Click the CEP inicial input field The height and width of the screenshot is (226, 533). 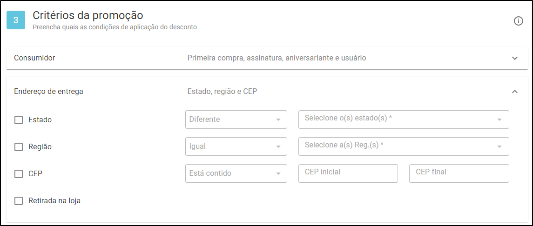(348, 173)
